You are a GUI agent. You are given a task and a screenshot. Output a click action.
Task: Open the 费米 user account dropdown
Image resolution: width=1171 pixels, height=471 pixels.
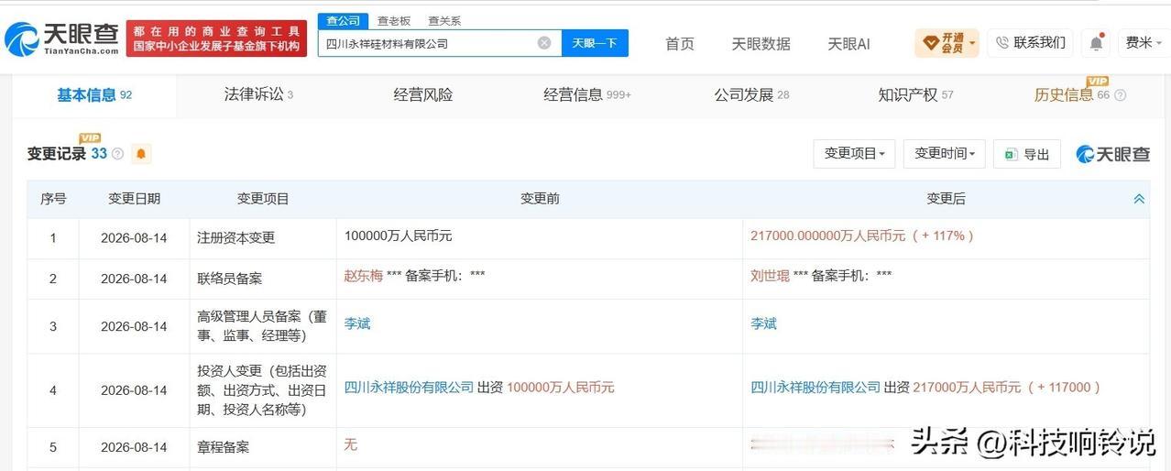tap(1144, 43)
